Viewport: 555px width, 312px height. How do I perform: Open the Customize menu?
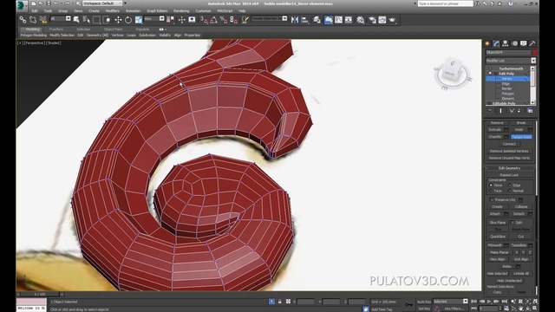pos(203,11)
